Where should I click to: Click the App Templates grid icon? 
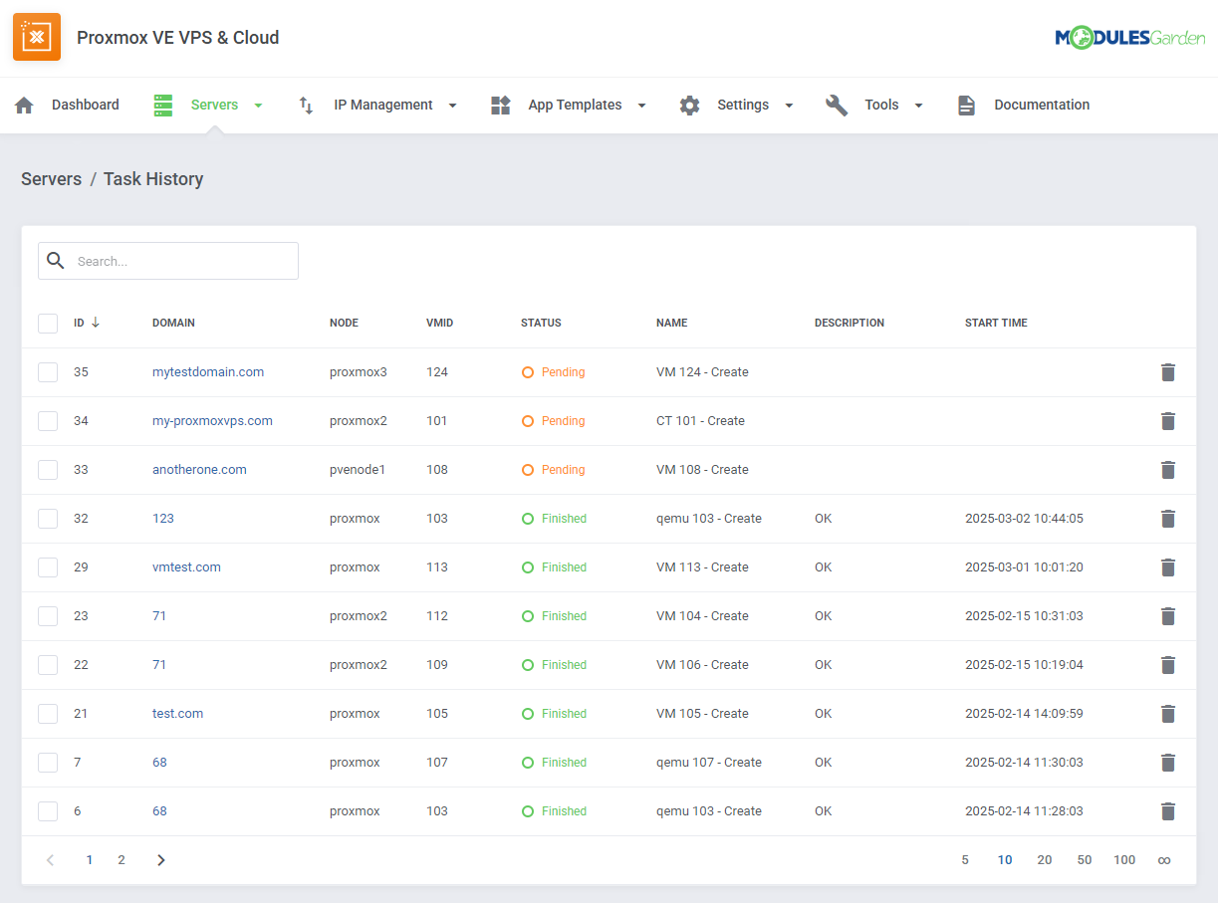click(500, 105)
